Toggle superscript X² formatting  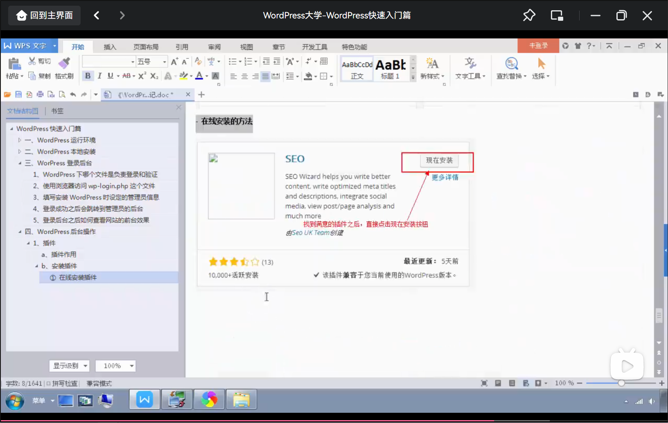(x=142, y=76)
